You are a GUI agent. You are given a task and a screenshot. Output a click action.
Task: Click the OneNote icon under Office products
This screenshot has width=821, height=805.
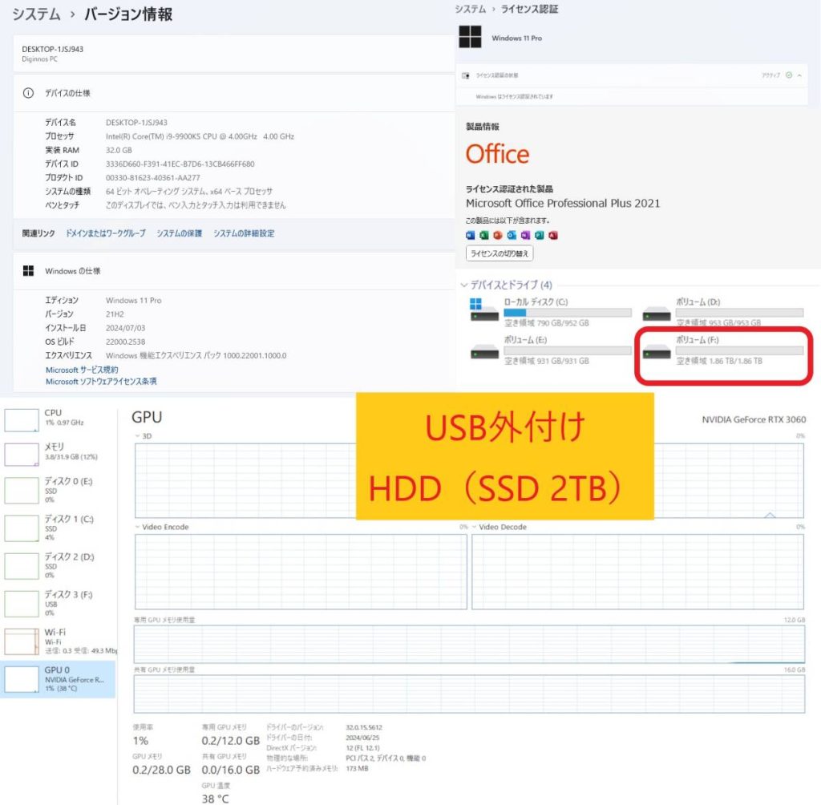(x=525, y=235)
